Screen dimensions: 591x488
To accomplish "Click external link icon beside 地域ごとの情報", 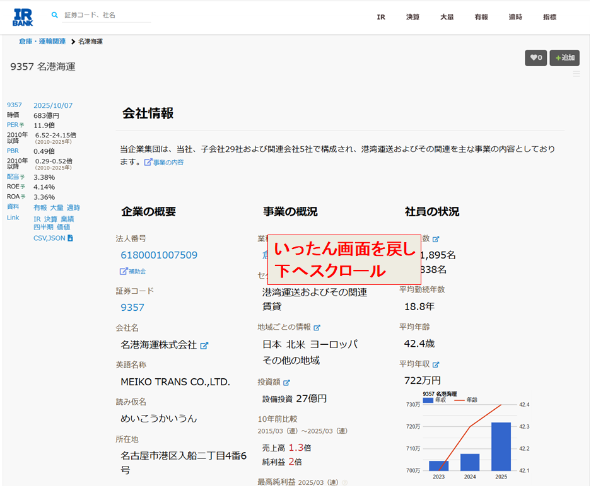I will [317, 327].
